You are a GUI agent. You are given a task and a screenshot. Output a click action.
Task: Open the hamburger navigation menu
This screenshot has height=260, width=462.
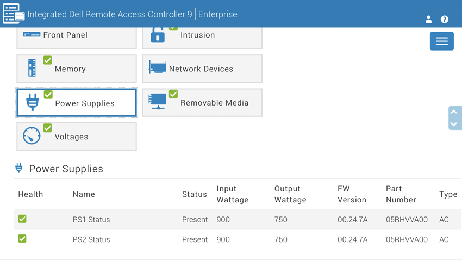pos(441,41)
